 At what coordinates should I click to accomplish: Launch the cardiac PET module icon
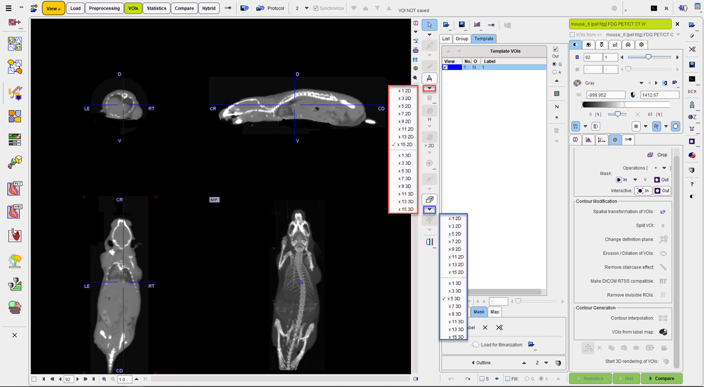15,188
